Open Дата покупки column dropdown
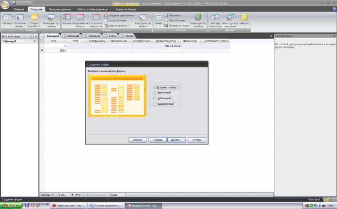This screenshot has width=337, height=209. click(178, 41)
